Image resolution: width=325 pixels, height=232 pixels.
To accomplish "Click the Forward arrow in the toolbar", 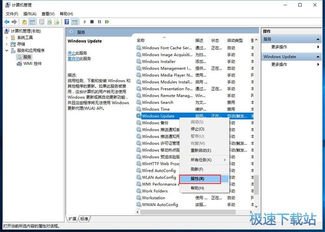I will (x=14, y=22).
